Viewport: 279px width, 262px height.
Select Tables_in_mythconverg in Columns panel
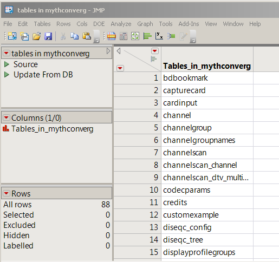53,129
